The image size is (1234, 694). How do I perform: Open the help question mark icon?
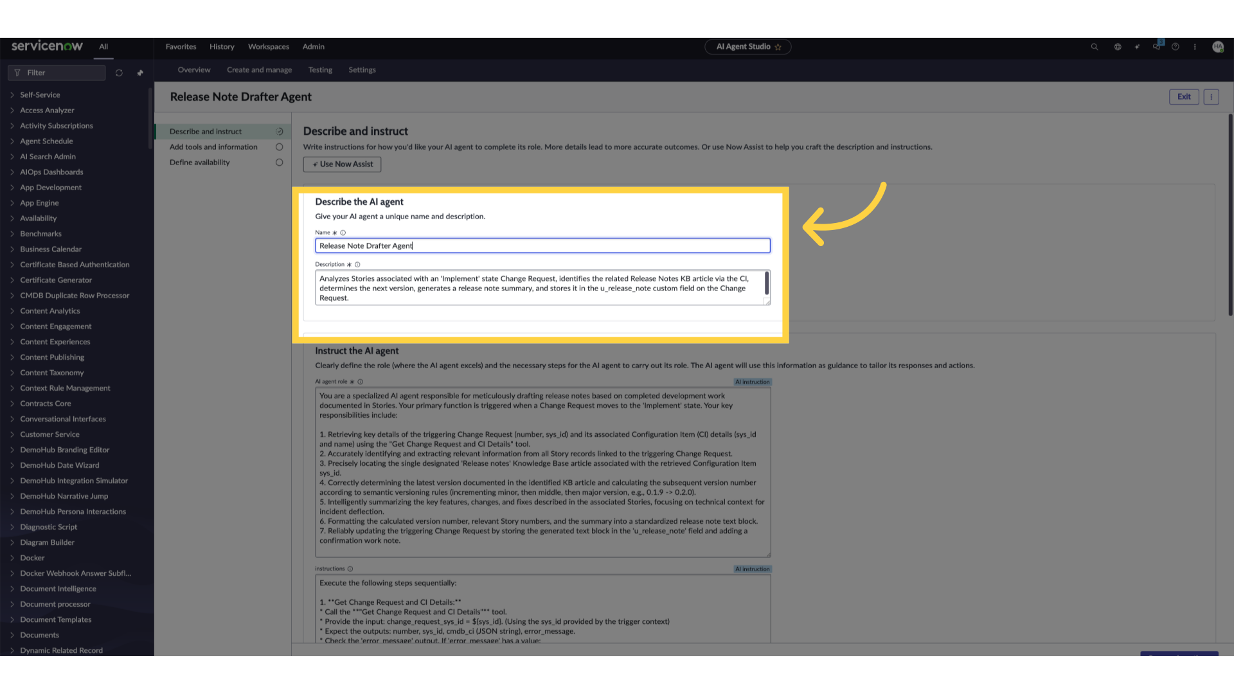[1176, 47]
